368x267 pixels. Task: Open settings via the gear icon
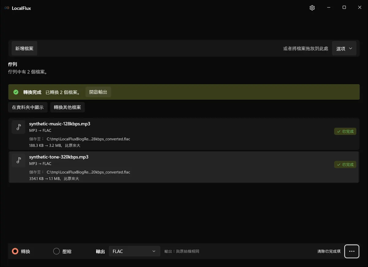coord(312,8)
